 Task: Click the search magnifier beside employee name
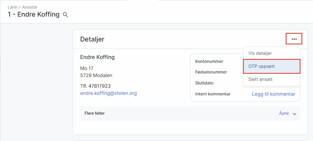pyautogui.click(x=65, y=15)
